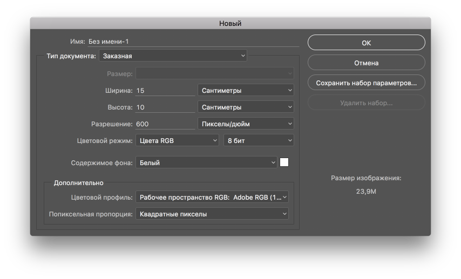Click the Ширина value field
The height and width of the screenshot is (279, 461).
pyautogui.click(x=165, y=91)
